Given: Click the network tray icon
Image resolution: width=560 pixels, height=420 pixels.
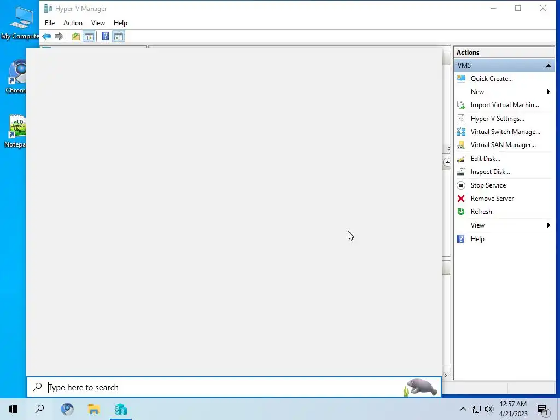Looking at the screenshot, I should (x=476, y=409).
